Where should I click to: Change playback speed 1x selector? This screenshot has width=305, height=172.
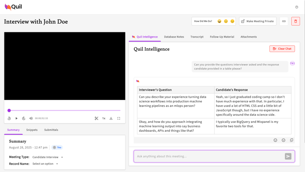[x=104, y=118]
